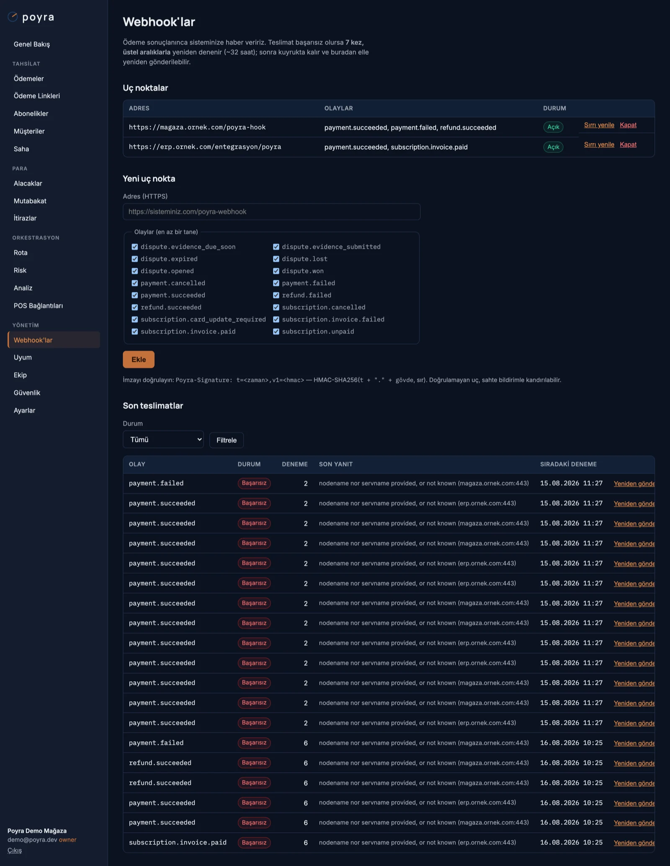This screenshot has width=670, height=866.
Task: Open the Durum filter dropdown
Action: [x=163, y=439]
